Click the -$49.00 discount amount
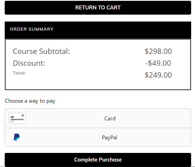The image size is (195, 167). click(158, 63)
